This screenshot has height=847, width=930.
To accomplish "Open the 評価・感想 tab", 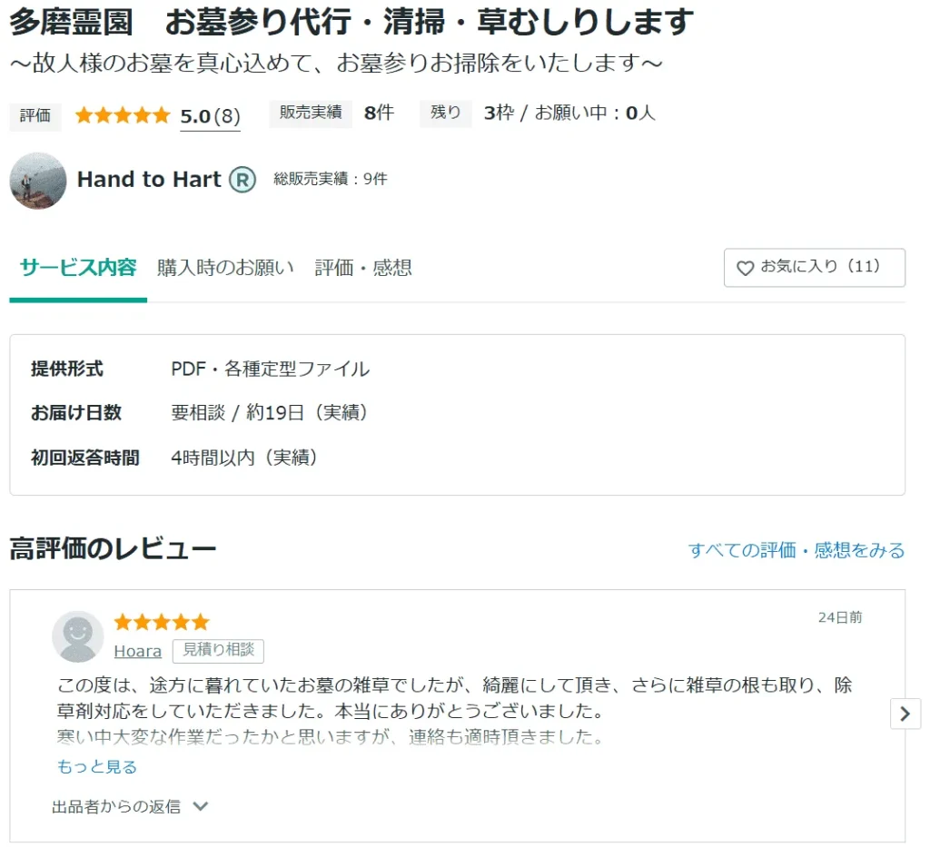I will [x=363, y=268].
